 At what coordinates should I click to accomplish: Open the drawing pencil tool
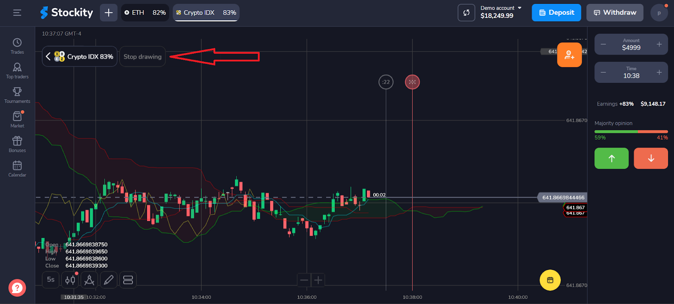click(109, 280)
